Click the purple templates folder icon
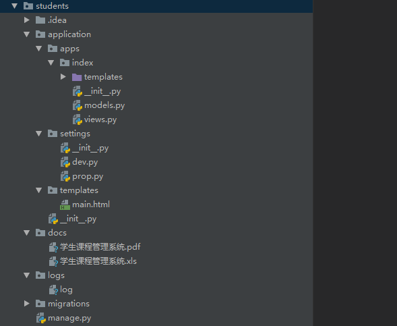This screenshot has width=397, height=326. pyautogui.click(x=77, y=77)
